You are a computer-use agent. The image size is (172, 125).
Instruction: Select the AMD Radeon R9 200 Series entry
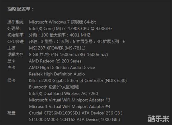[55, 61]
